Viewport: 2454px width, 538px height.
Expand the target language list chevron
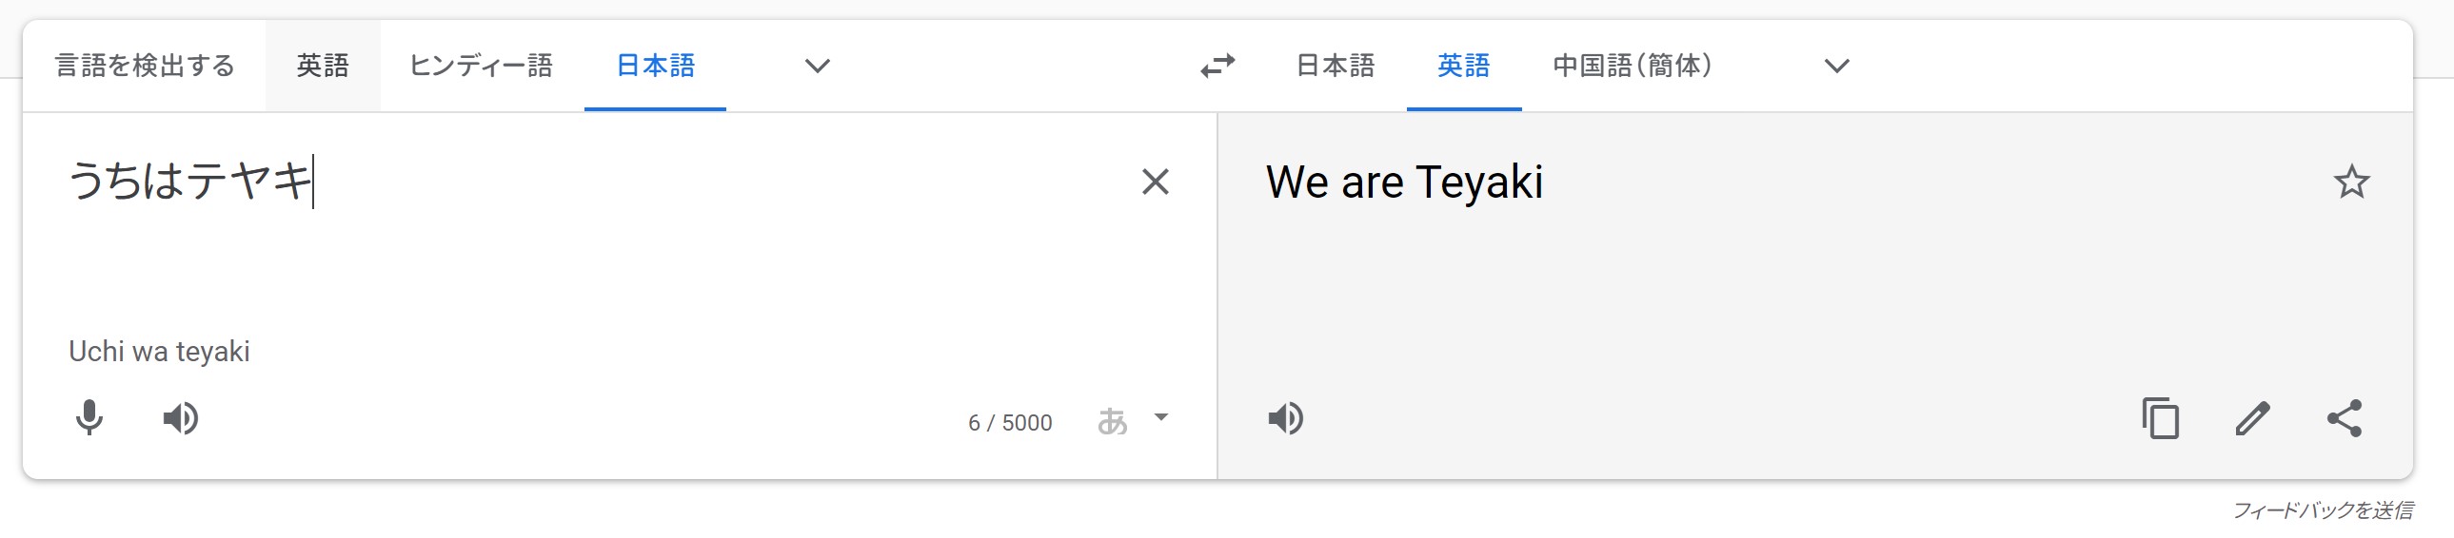coord(1836,66)
